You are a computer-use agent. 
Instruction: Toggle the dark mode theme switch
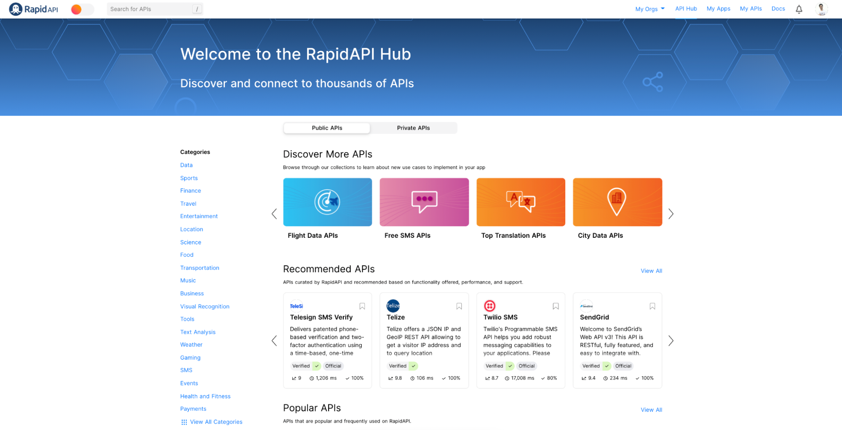click(x=82, y=9)
